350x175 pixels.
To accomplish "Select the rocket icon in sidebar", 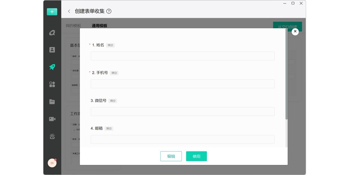I will 52,67.
